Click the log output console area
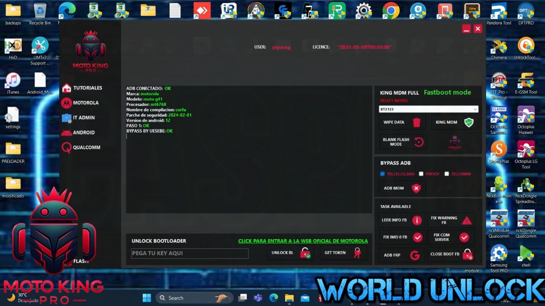545x306 pixels. tap(249, 150)
